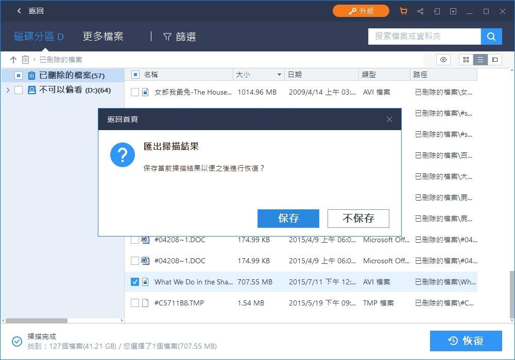Click the filter funnel icon

(167, 37)
